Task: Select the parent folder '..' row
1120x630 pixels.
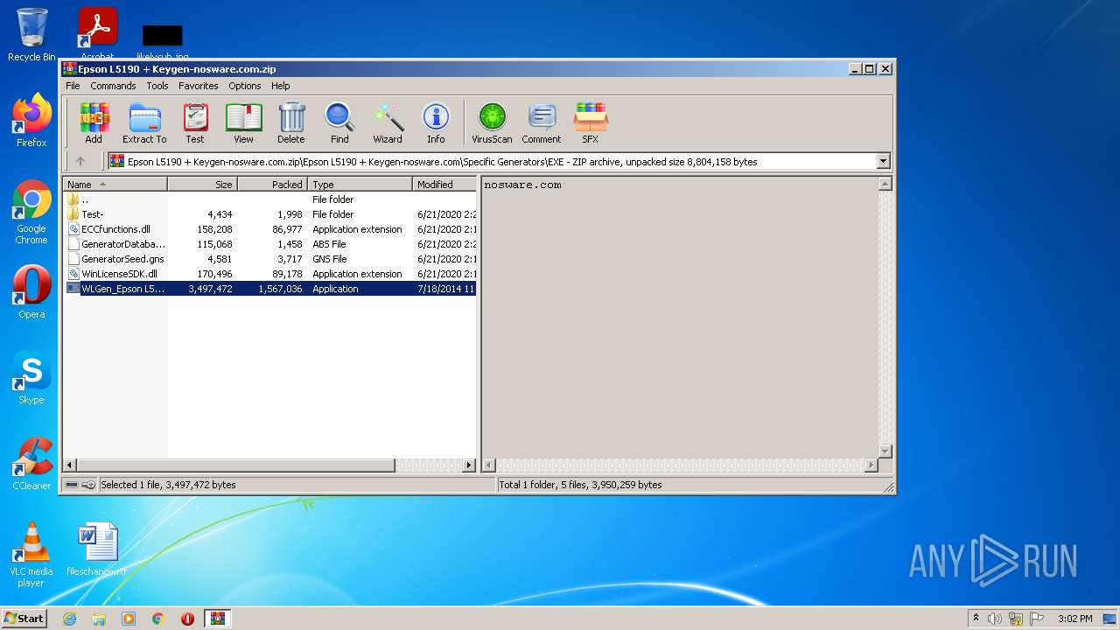Action: (x=269, y=199)
